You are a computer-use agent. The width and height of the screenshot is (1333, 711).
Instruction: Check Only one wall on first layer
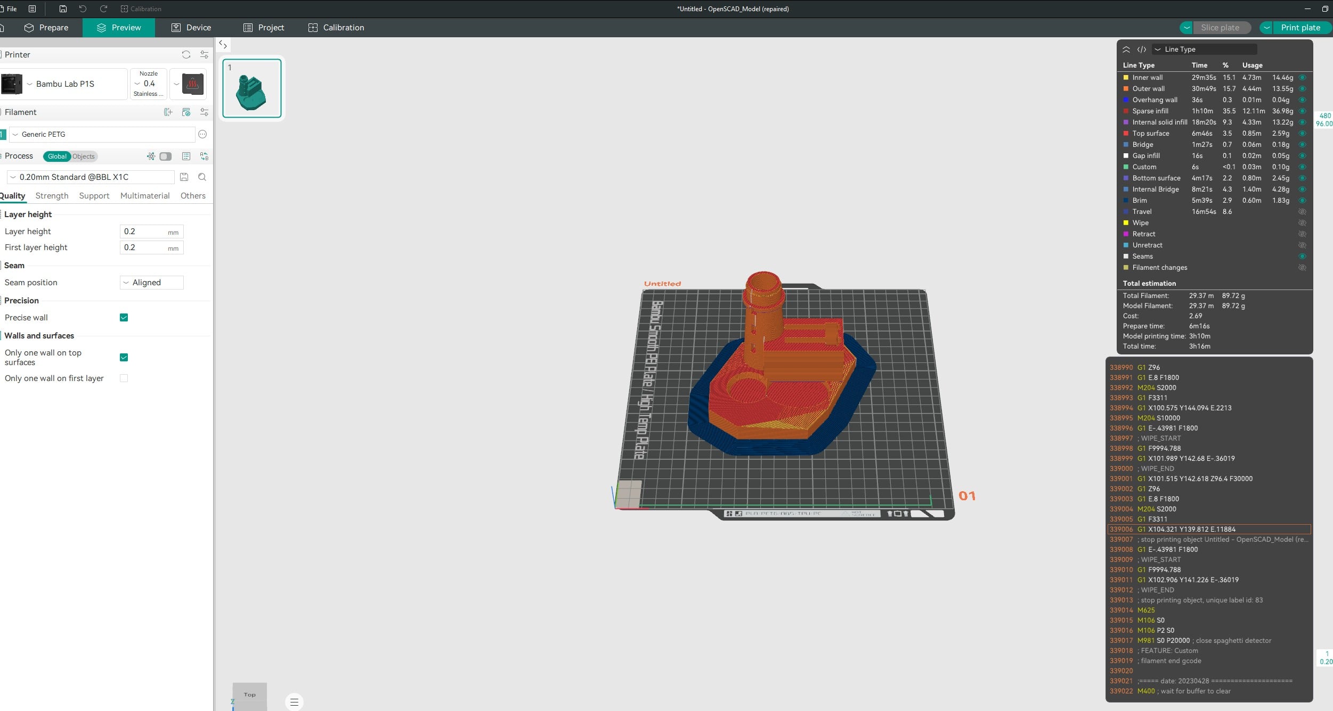click(124, 378)
